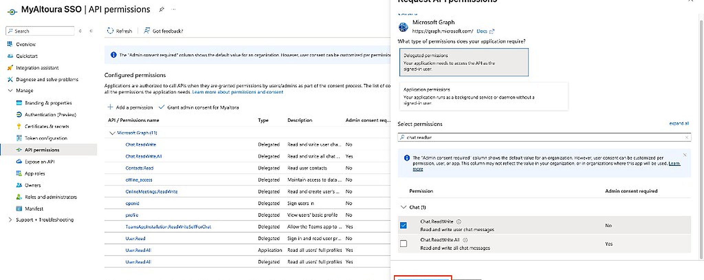Click the Type column header
The height and width of the screenshot is (280, 704).
[x=263, y=120]
